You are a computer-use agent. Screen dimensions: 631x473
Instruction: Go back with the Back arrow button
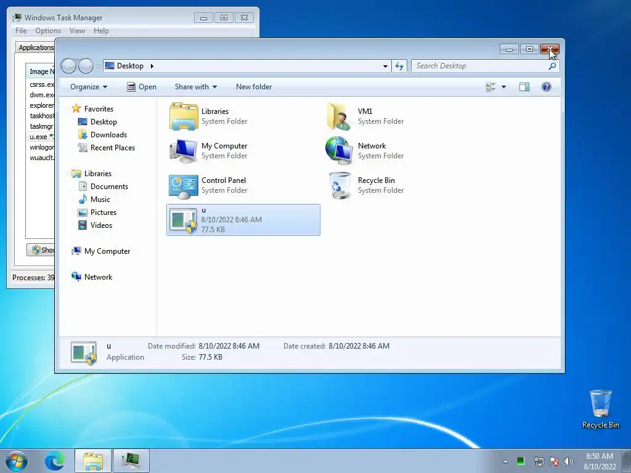(68, 66)
